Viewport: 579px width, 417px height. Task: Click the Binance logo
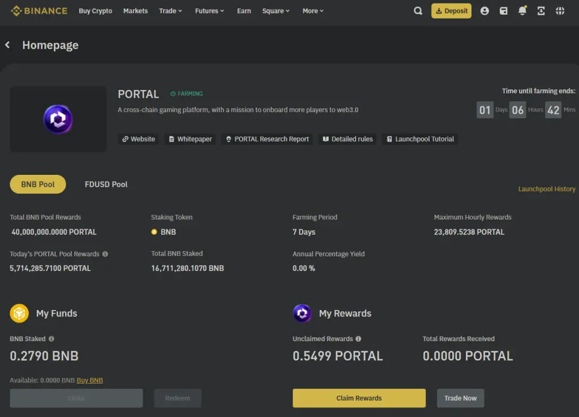coord(39,11)
